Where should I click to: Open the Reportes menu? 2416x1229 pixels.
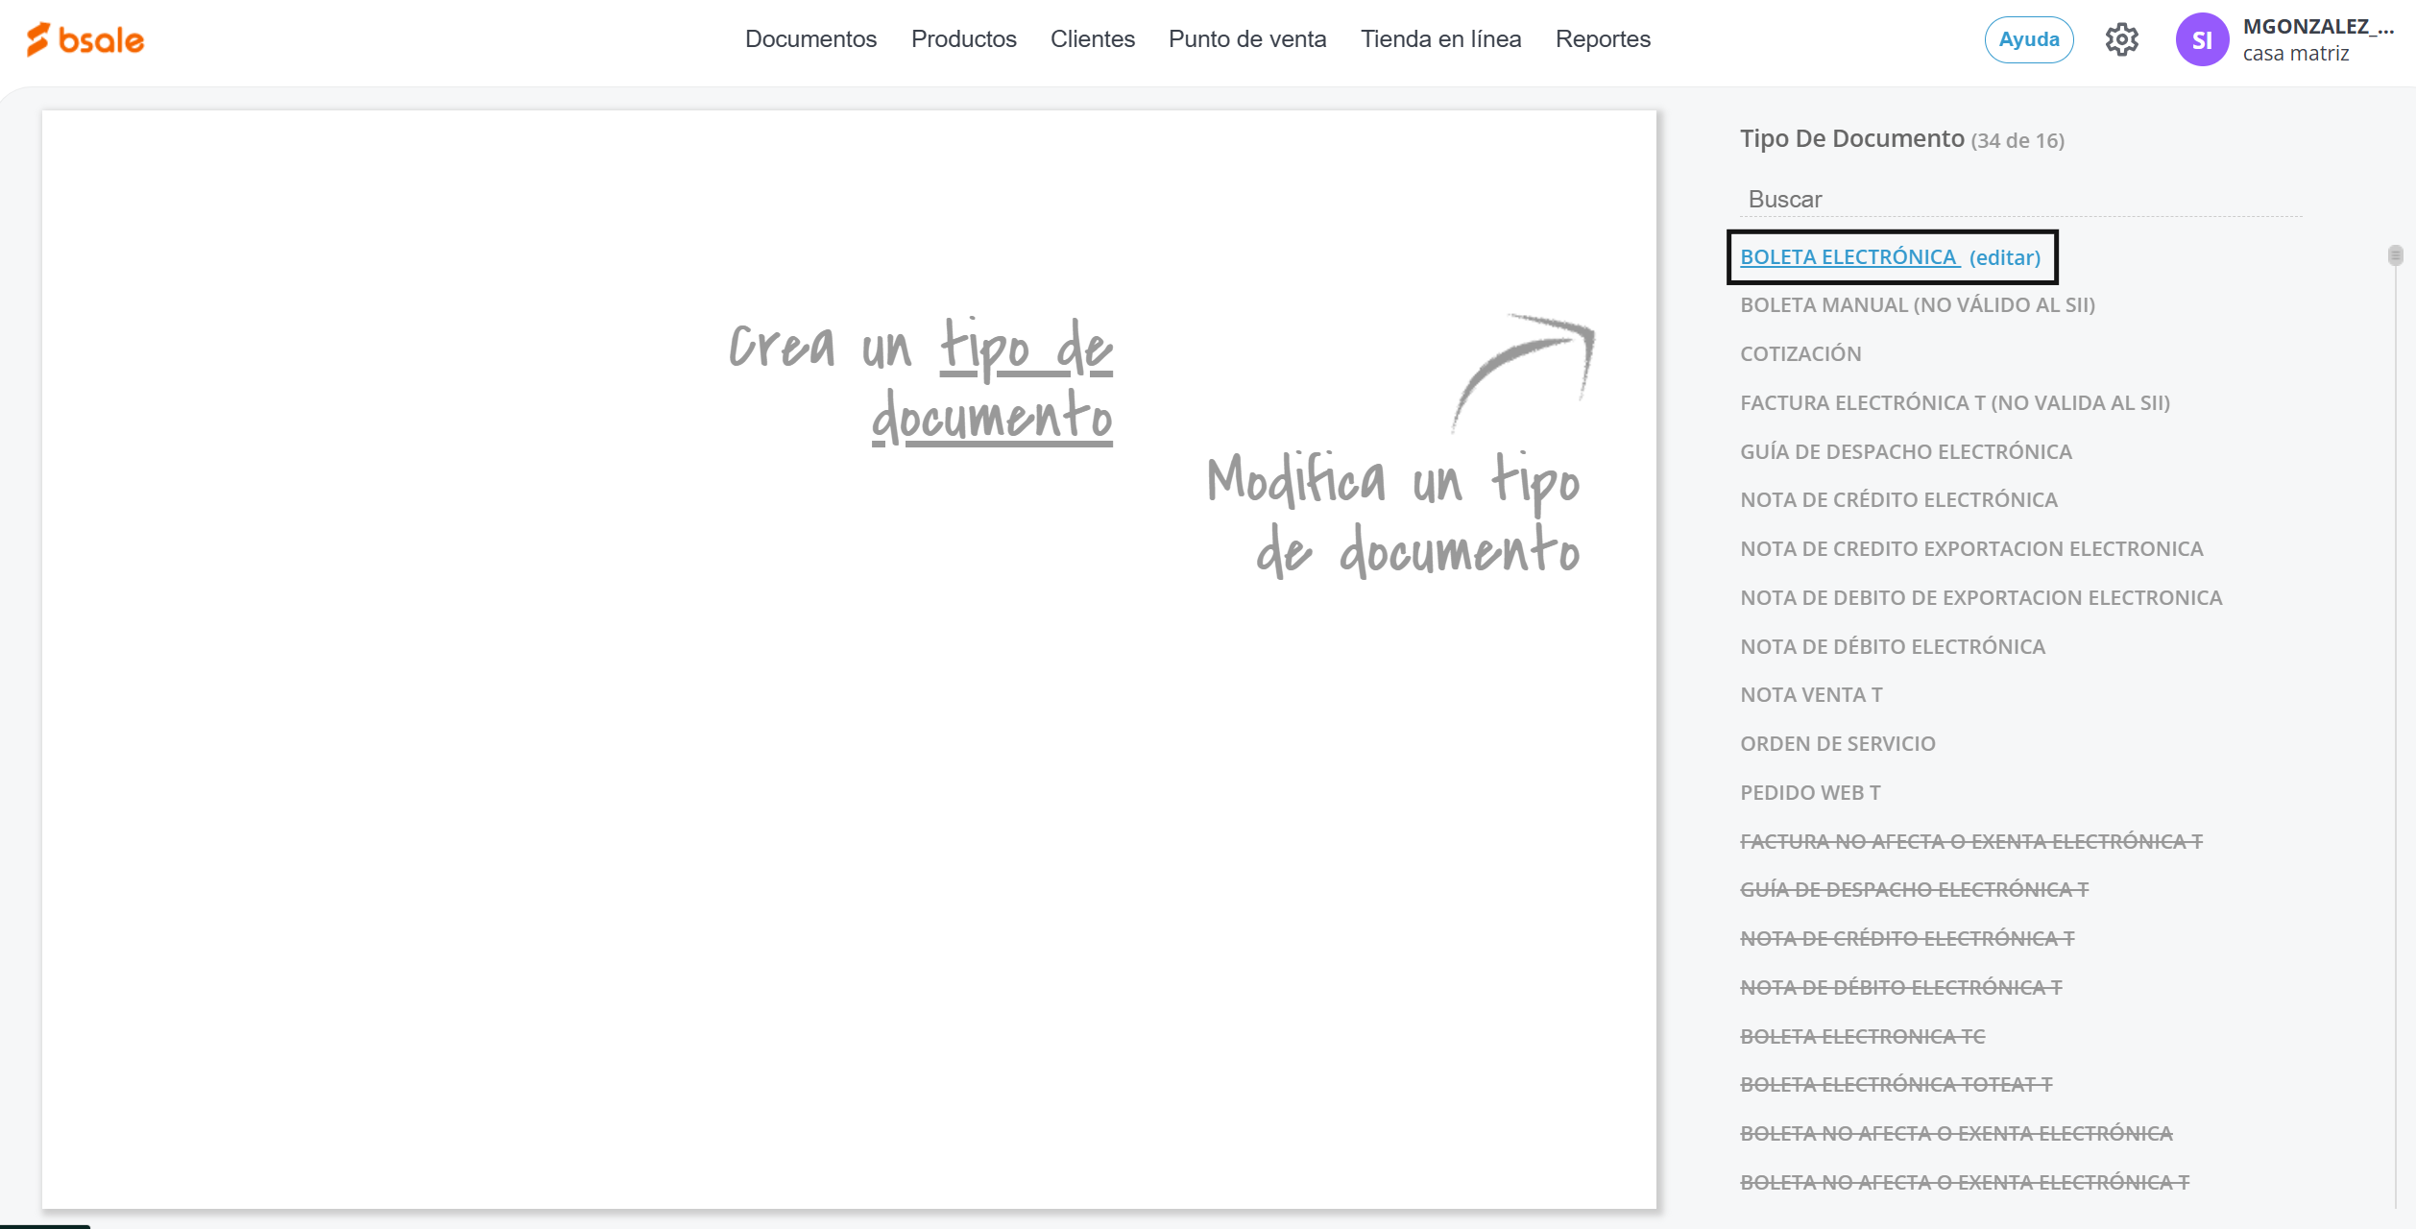1603,39
